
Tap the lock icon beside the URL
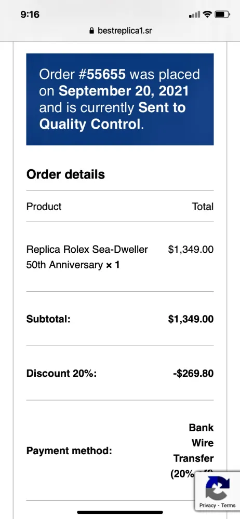[92, 31]
